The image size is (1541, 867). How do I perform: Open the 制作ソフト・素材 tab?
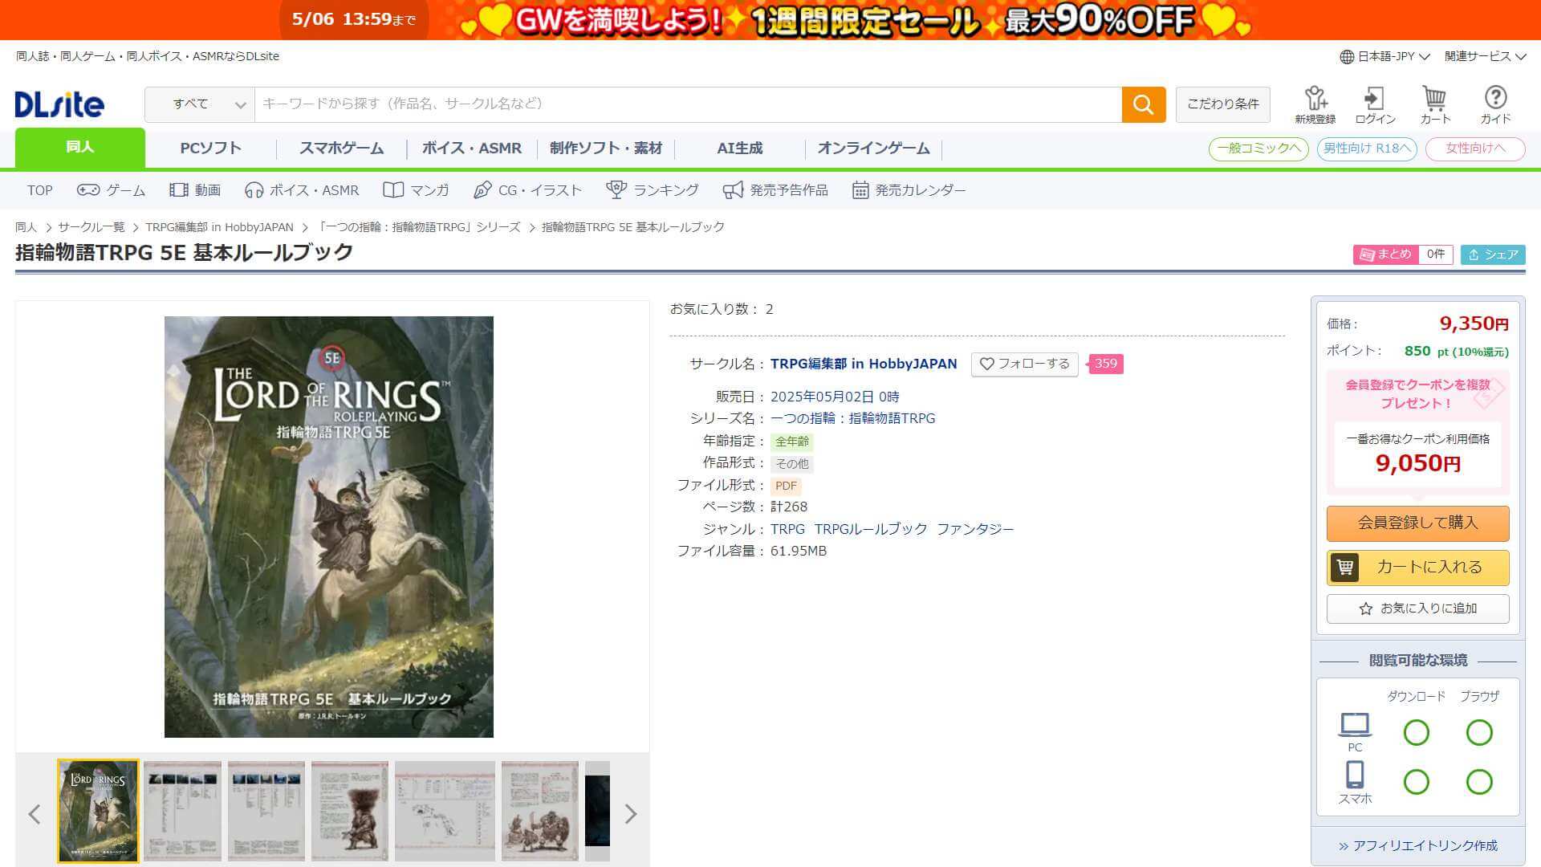(x=606, y=149)
